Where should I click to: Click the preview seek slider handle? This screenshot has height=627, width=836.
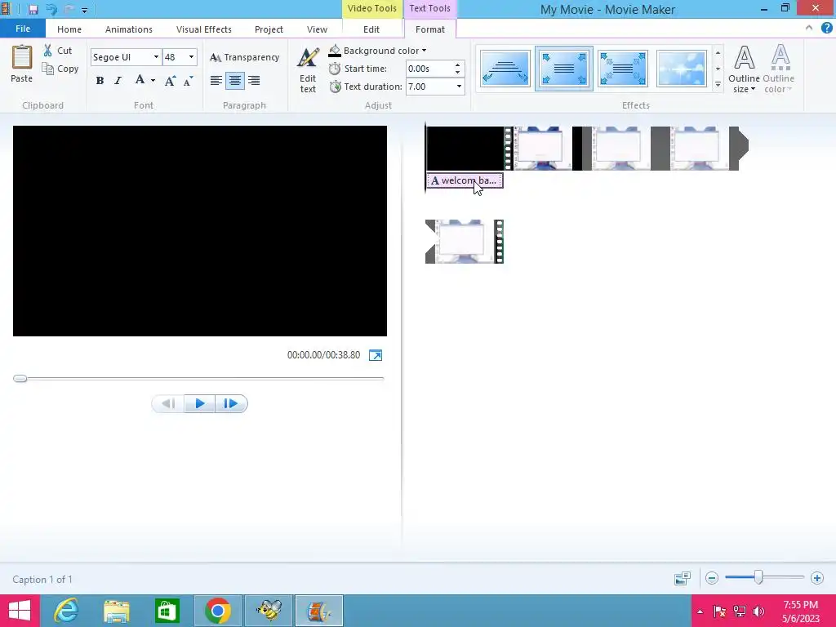(x=20, y=379)
